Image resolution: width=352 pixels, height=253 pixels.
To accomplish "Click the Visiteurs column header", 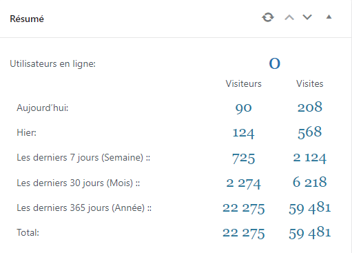I will click(243, 83).
